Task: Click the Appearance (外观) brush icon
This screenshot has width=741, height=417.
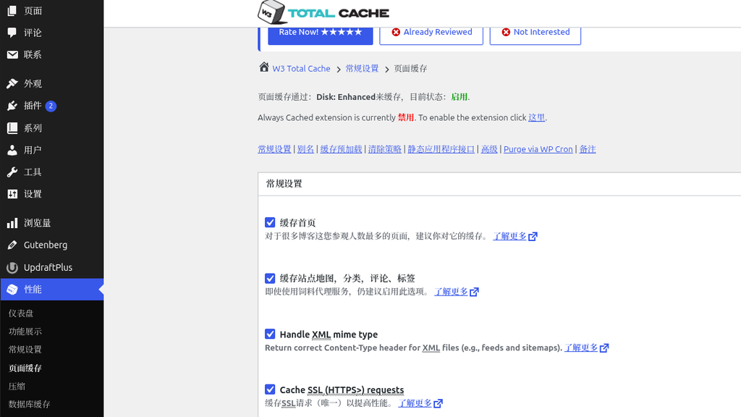Action: (12, 84)
